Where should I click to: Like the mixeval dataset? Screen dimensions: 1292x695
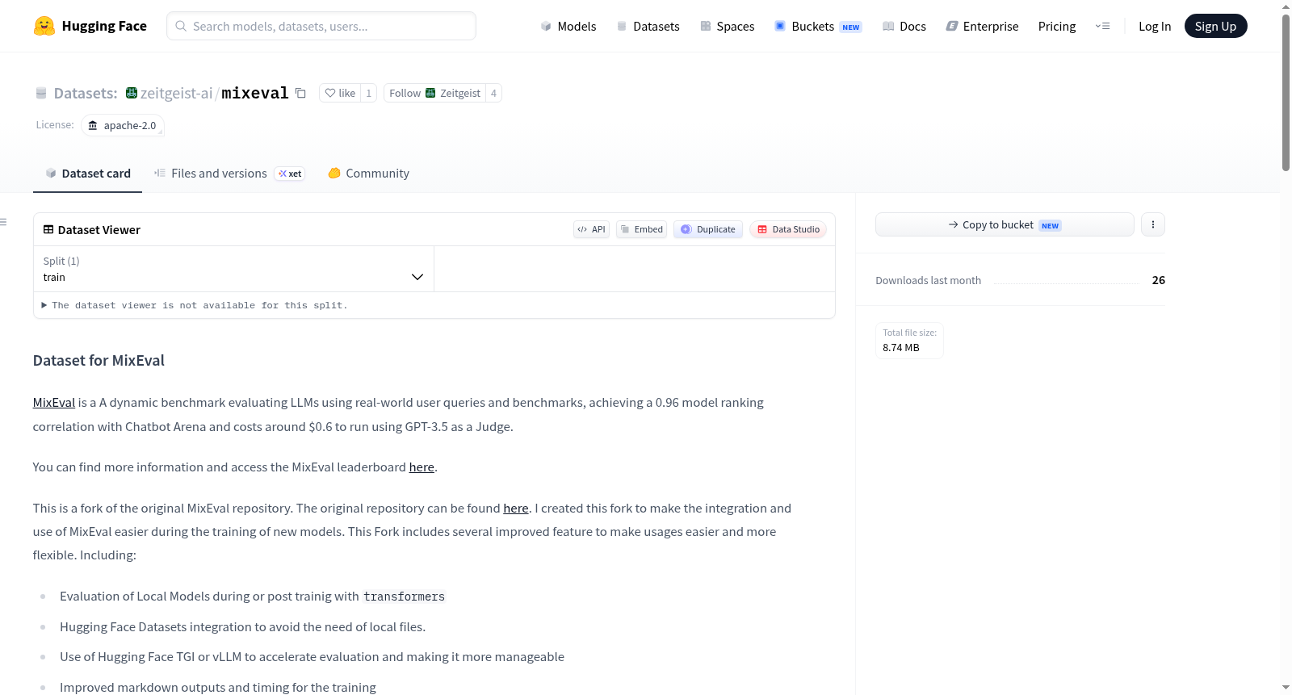(340, 93)
